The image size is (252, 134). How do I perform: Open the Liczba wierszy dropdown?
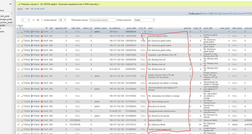tap(62, 20)
